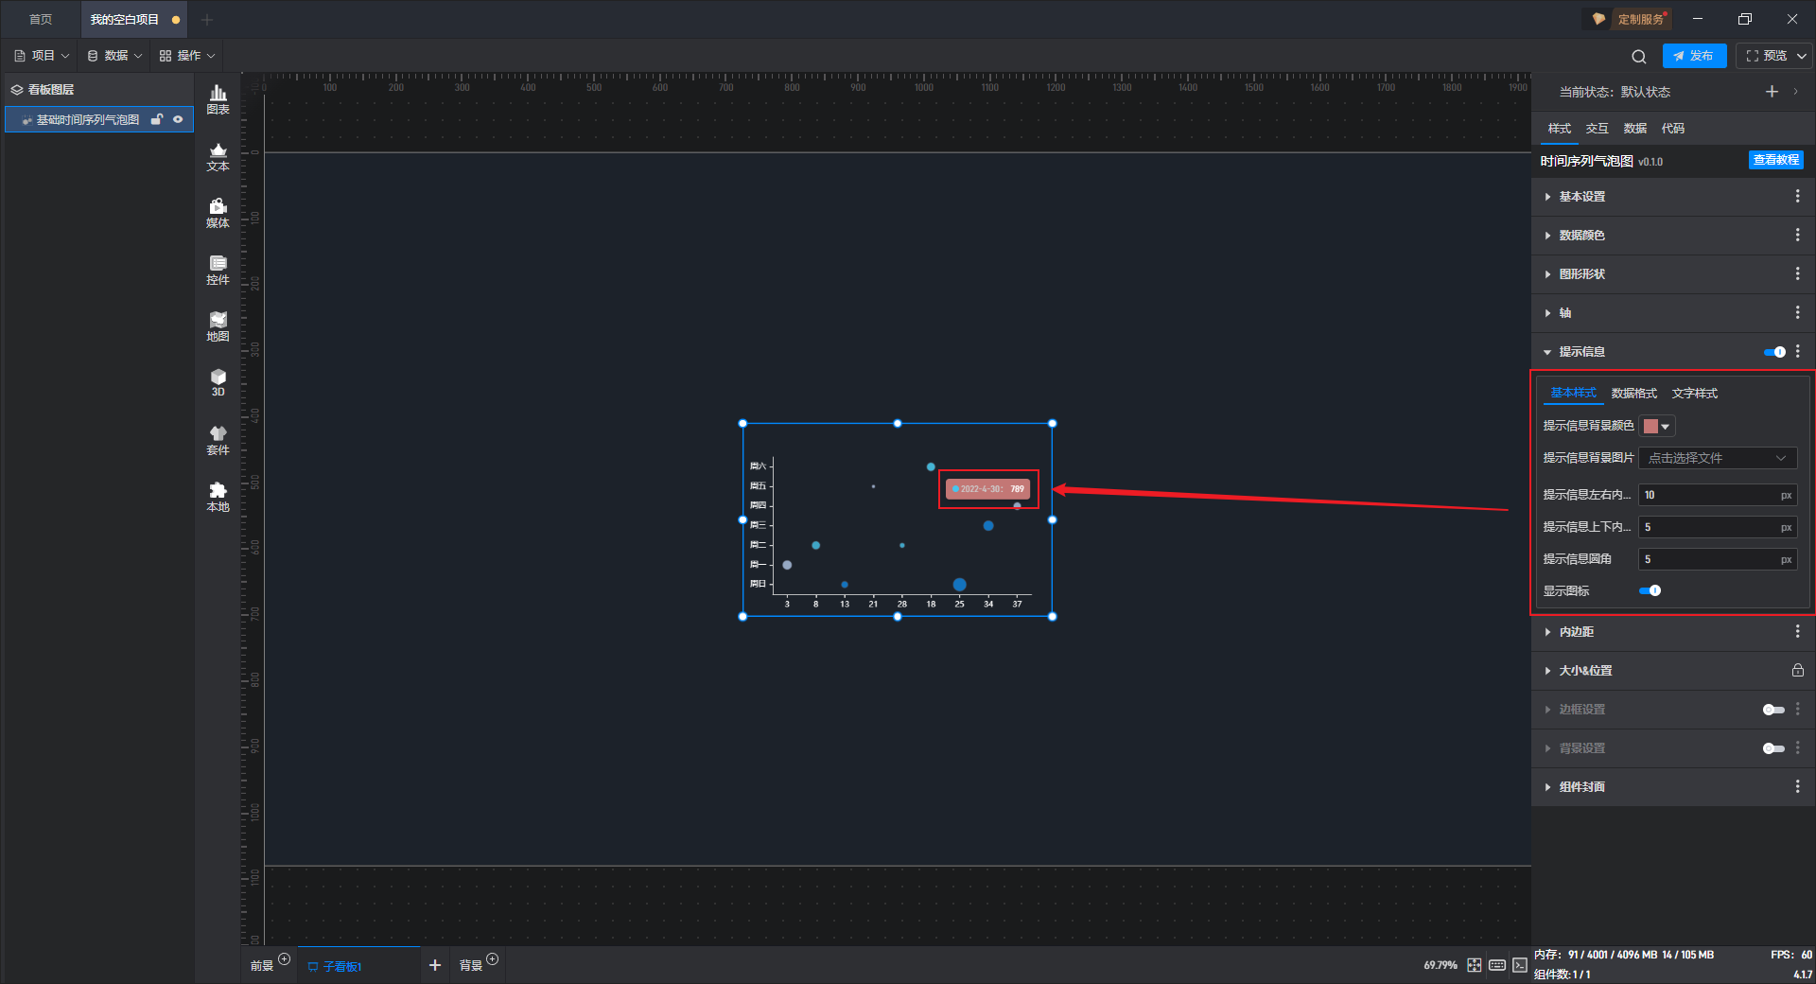1816x984 pixels.
Task: Open more options for 数据颜色
Action: 1797,235
